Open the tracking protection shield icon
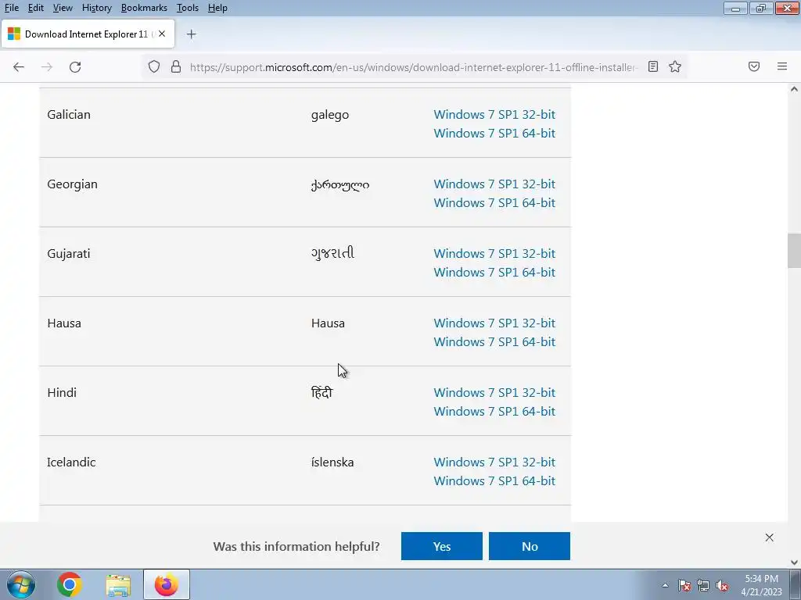This screenshot has width=801, height=600. click(x=154, y=67)
